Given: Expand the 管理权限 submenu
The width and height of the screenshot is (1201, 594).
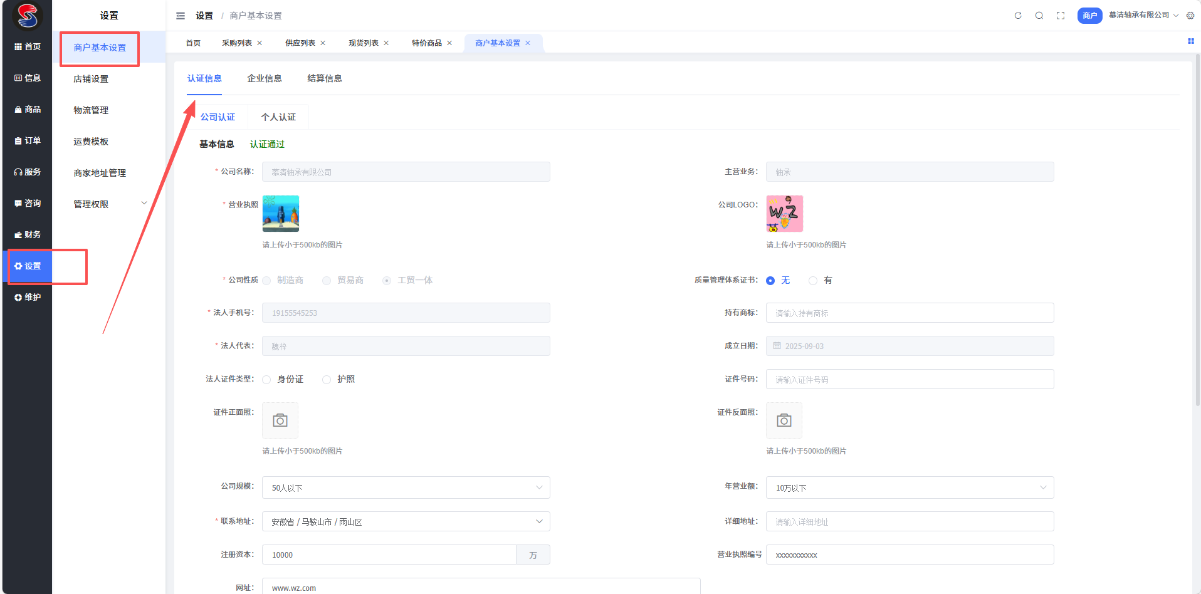Looking at the screenshot, I should [108, 204].
